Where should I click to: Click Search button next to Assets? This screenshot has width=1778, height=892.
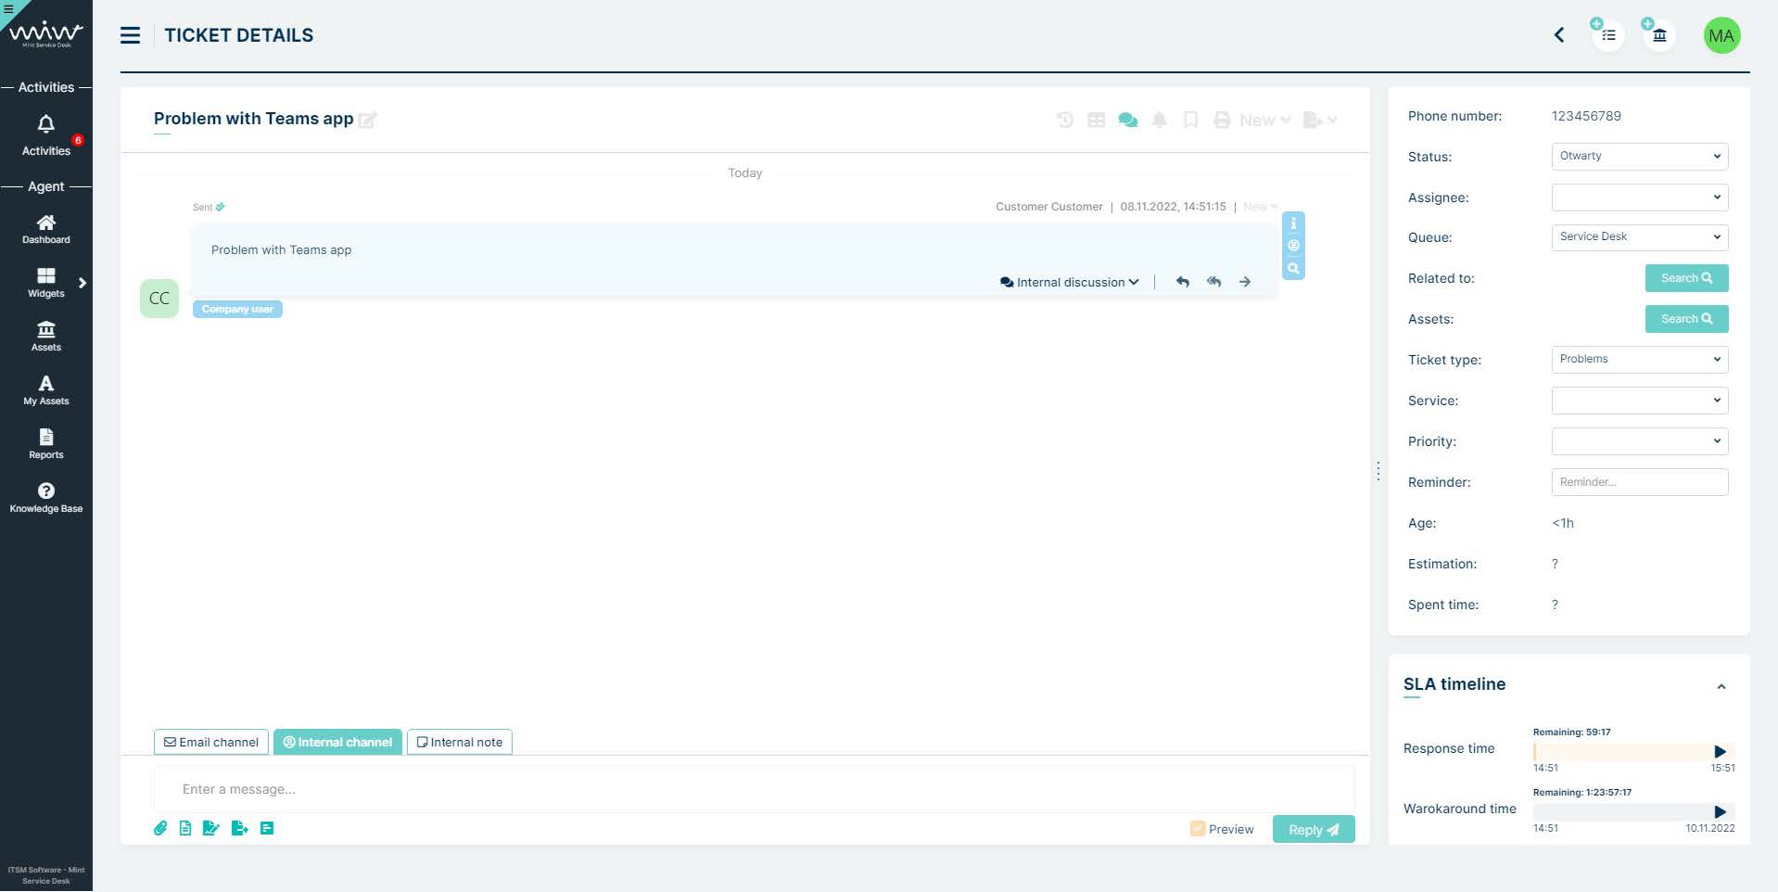[x=1686, y=319]
